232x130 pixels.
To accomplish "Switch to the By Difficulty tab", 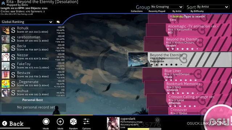I will 197,11.
